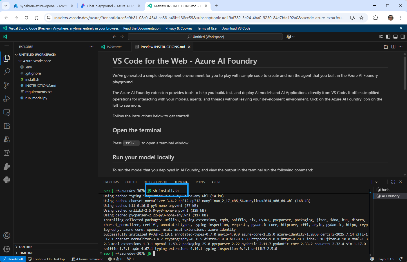
Task: Click Continue On Desktop status item
Action: click(48, 259)
